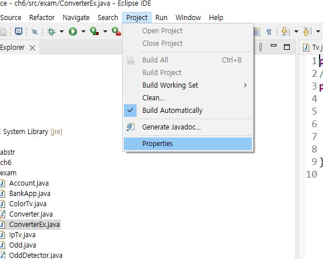Select Odd.java in Package Explorer

pos(22,245)
